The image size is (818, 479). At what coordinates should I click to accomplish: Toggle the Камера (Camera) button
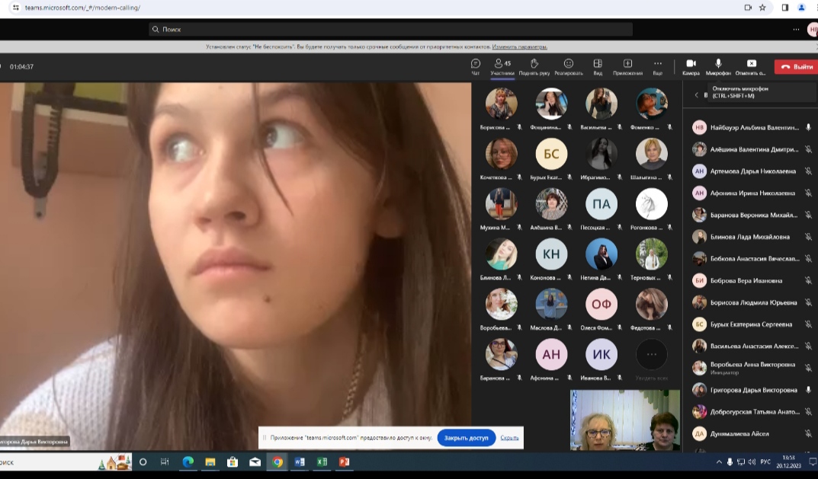(x=691, y=64)
